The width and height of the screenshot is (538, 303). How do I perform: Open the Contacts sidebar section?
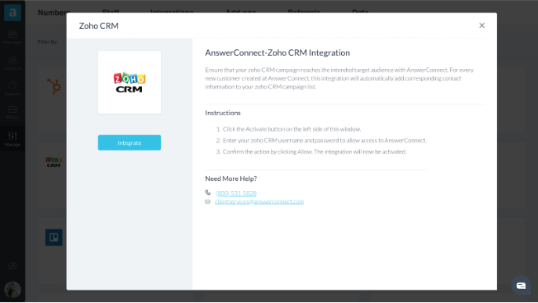(x=13, y=63)
